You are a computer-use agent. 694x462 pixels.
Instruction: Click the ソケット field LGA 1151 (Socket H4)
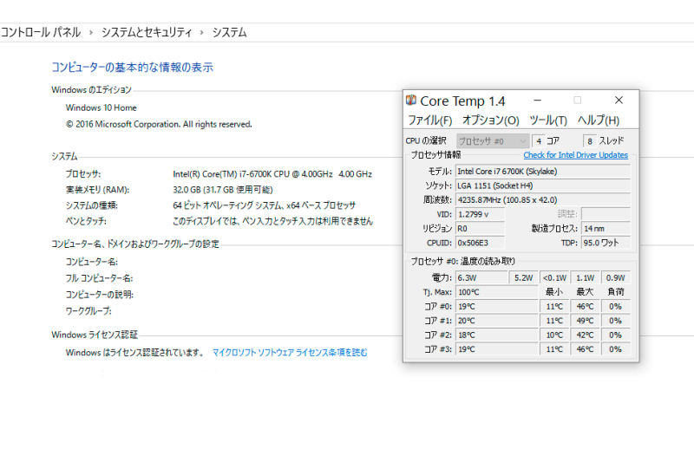543,185
